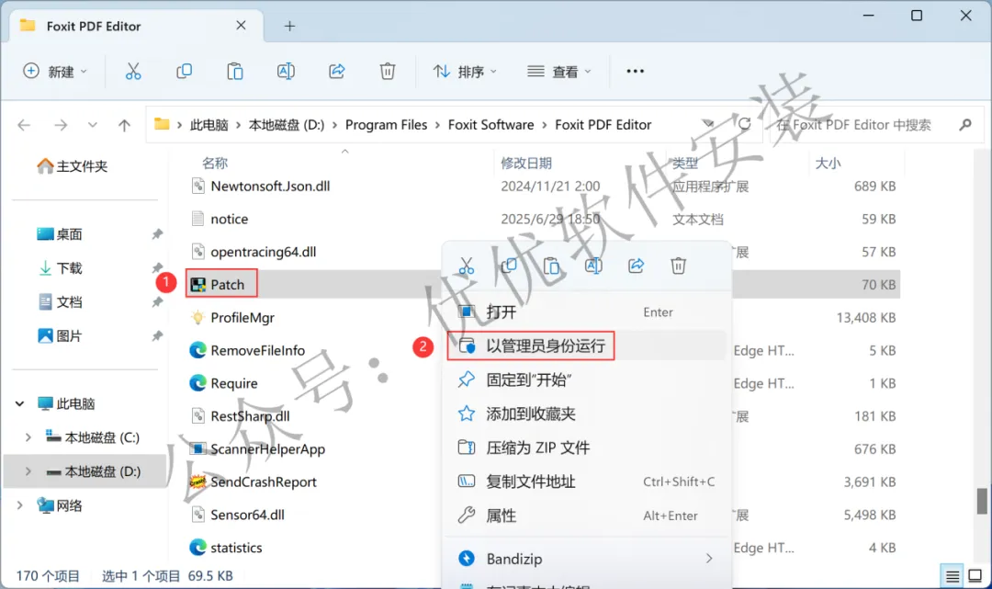This screenshot has height=589, width=992.
Task: Go forward with the right arrow button
Action: 61,125
